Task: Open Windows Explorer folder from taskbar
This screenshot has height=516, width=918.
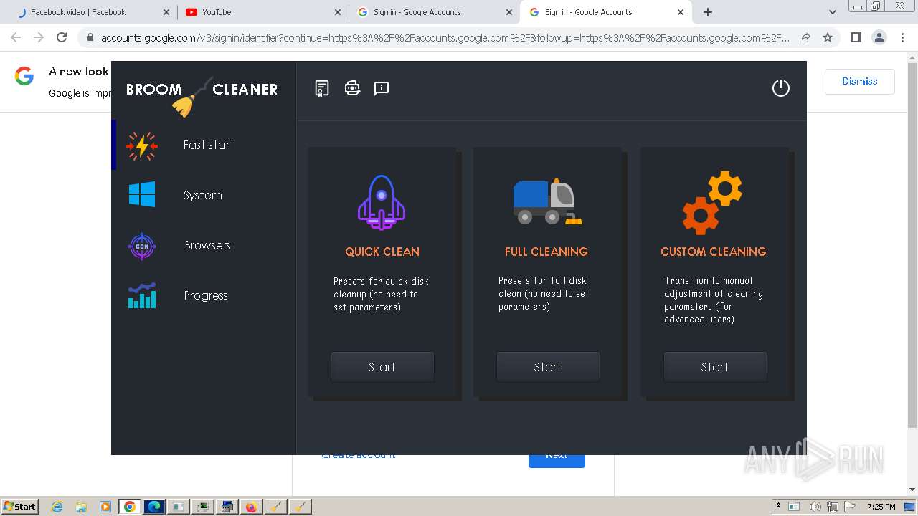Action: click(x=81, y=507)
